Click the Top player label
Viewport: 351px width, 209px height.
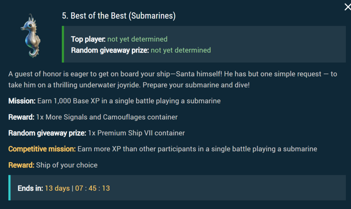coord(88,40)
